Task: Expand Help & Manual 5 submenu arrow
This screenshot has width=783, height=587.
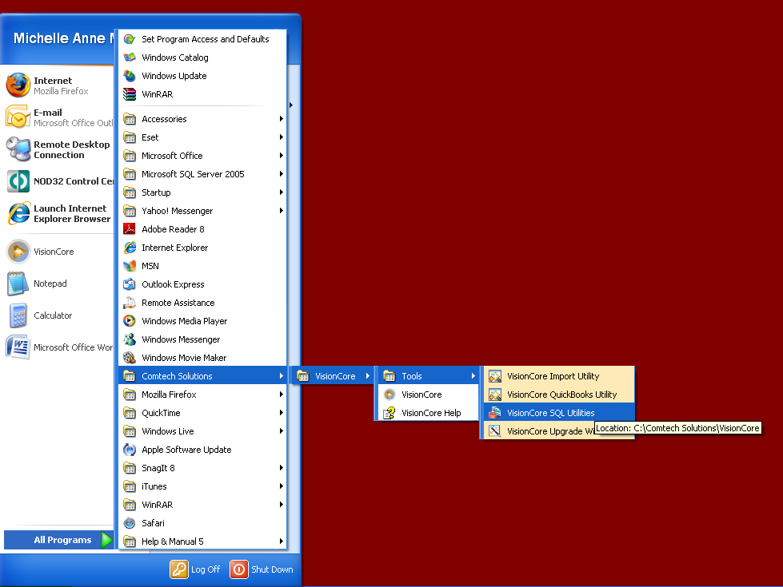Action: [x=282, y=541]
